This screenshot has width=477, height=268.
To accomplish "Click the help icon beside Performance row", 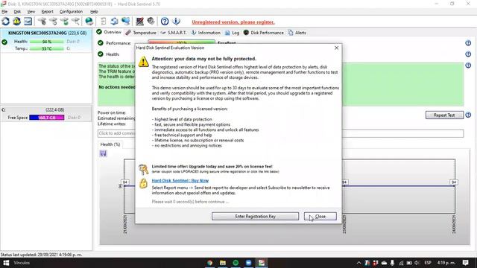I will click(x=468, y=43).
